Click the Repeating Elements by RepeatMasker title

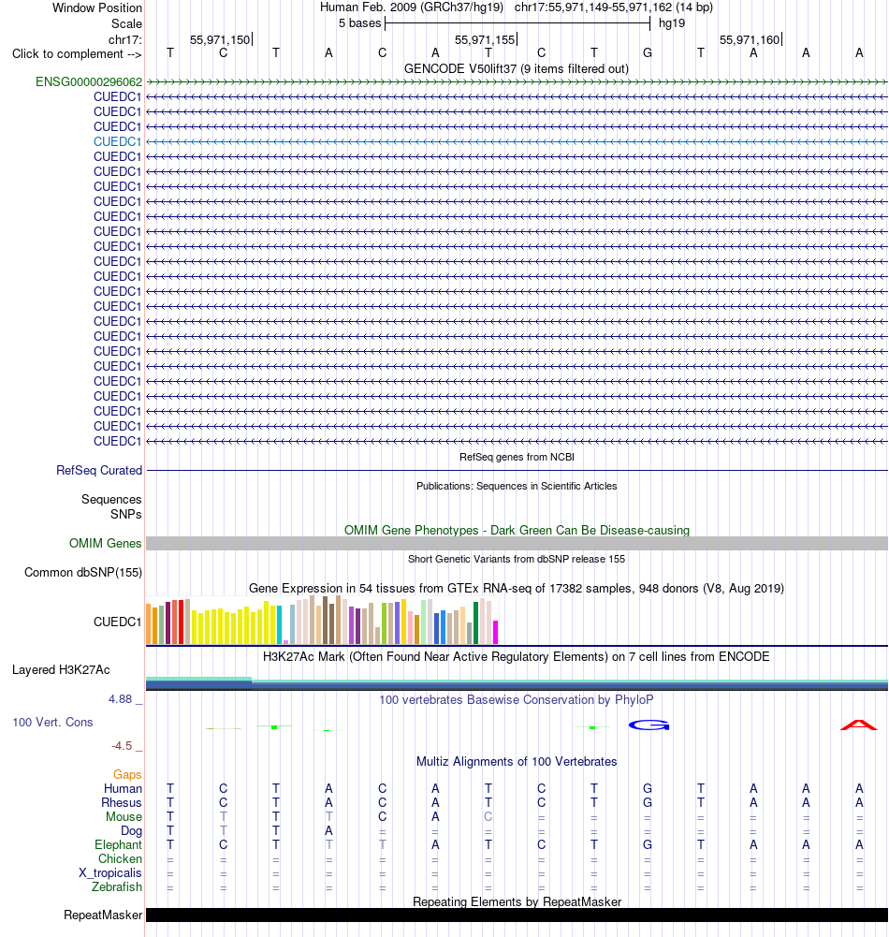point(517,901)
